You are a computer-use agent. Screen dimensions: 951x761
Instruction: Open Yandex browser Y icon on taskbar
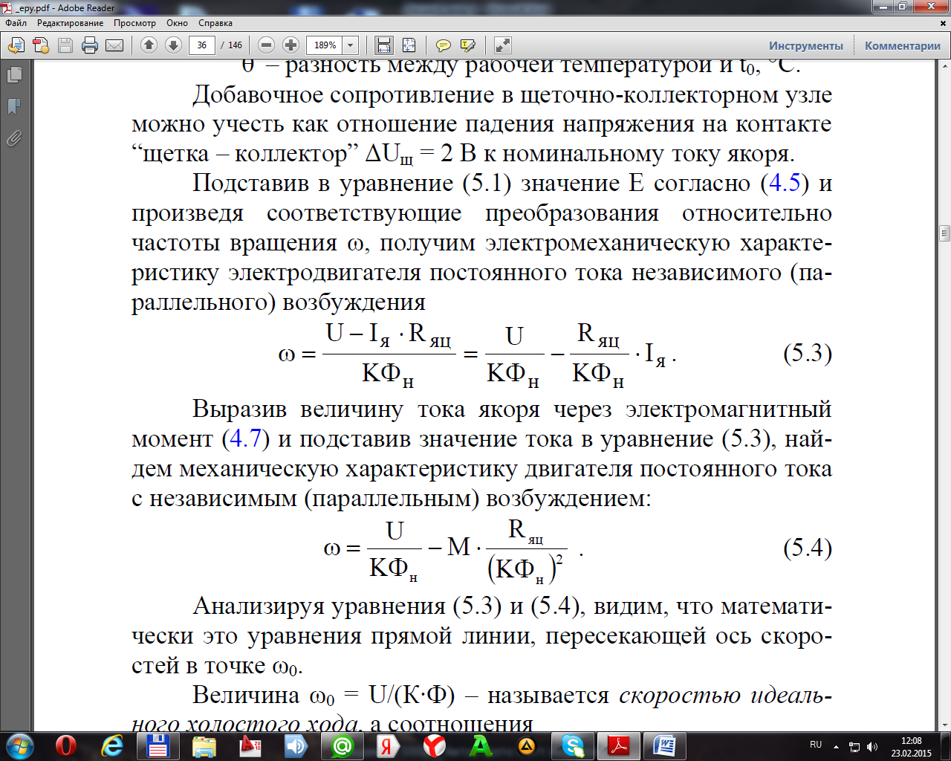435,745
